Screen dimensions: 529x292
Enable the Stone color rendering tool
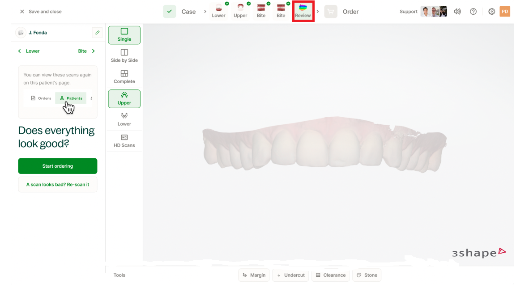pyautogui.click(x=367, y=275)
